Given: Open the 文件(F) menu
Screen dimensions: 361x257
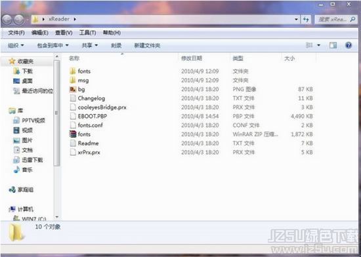Looking at the screenshot, I should click(16, 33).
